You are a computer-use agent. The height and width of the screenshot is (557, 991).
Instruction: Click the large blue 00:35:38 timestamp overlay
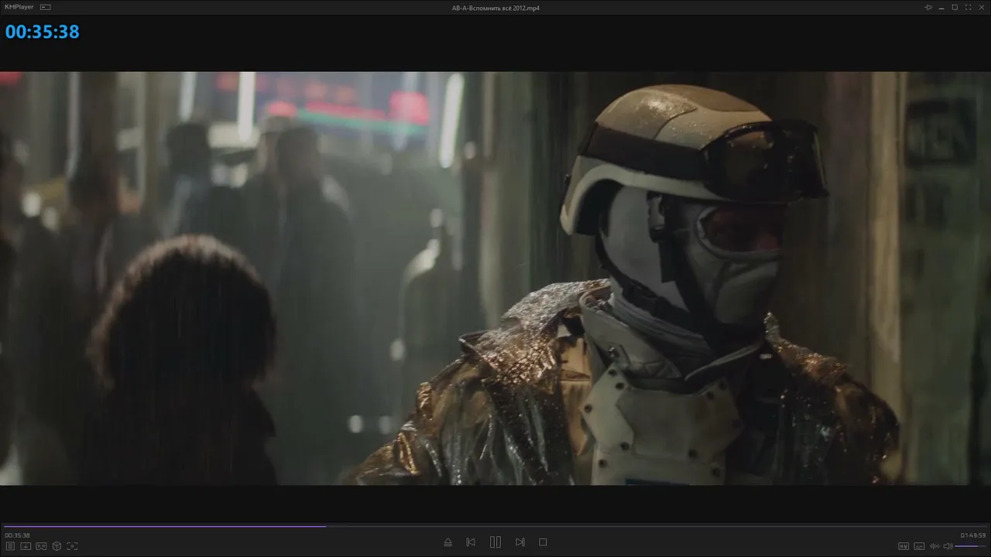(43, 32)
